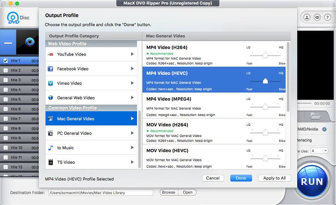Screen dimensions: 336x205
Task: Expand to Music arrow
Action: point(132,148)
